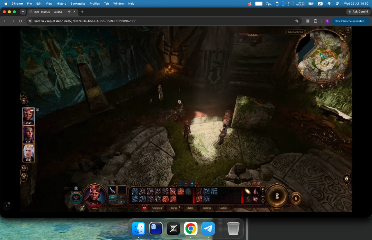
Task: Click on the circular minimap
Action: pyautogui.click(x=321, y=55)
